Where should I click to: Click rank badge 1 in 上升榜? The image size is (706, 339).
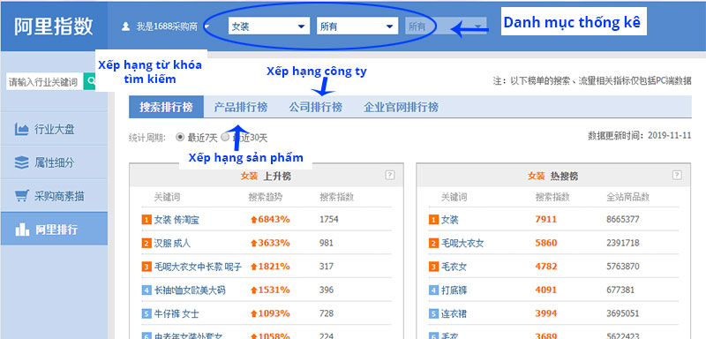point(146,220)
